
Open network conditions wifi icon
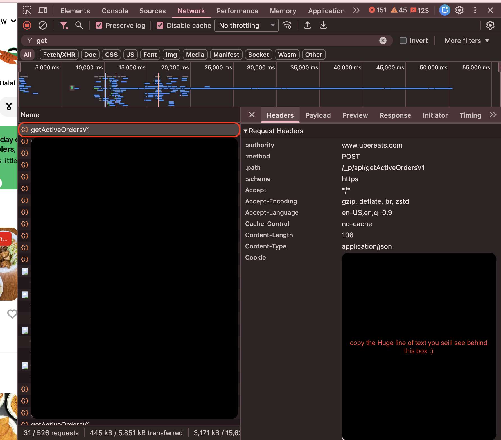(287, 26)
